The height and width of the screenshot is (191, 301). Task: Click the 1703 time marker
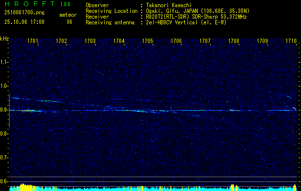tap(90, 41)
